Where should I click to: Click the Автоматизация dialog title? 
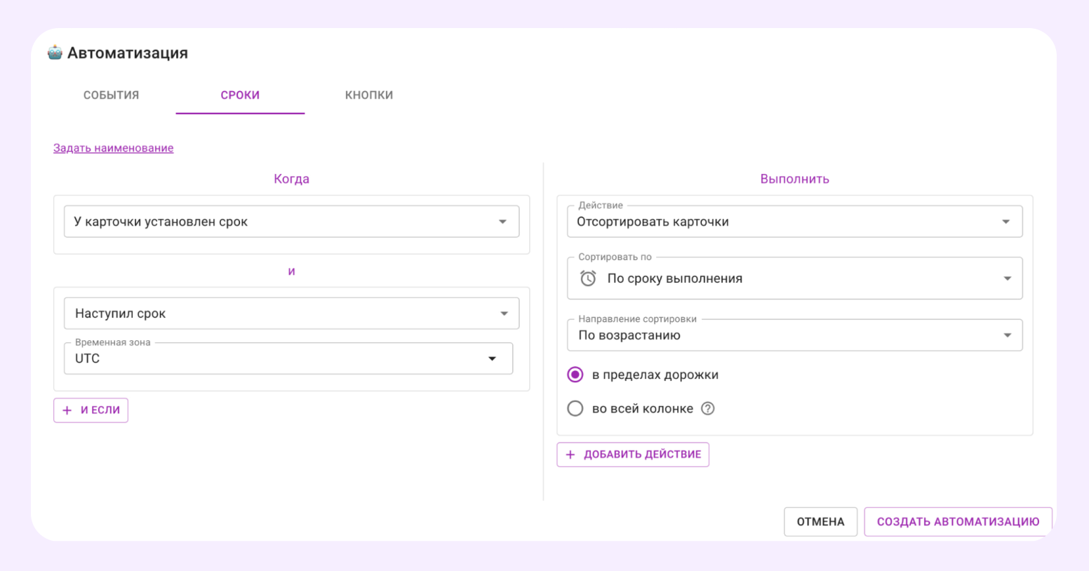point(128,53)
